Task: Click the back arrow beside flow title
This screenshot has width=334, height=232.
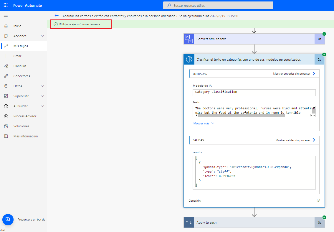Action: 57,16
